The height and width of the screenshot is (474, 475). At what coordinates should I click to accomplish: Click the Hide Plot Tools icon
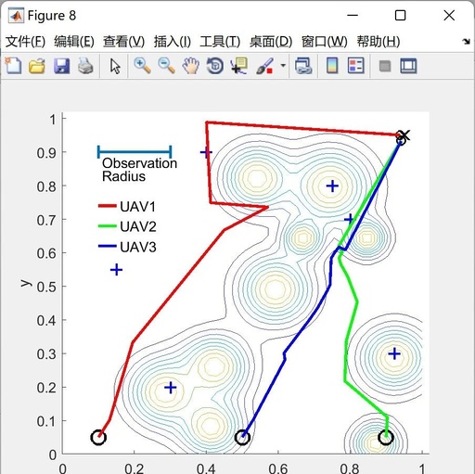(x=385, y=66)
